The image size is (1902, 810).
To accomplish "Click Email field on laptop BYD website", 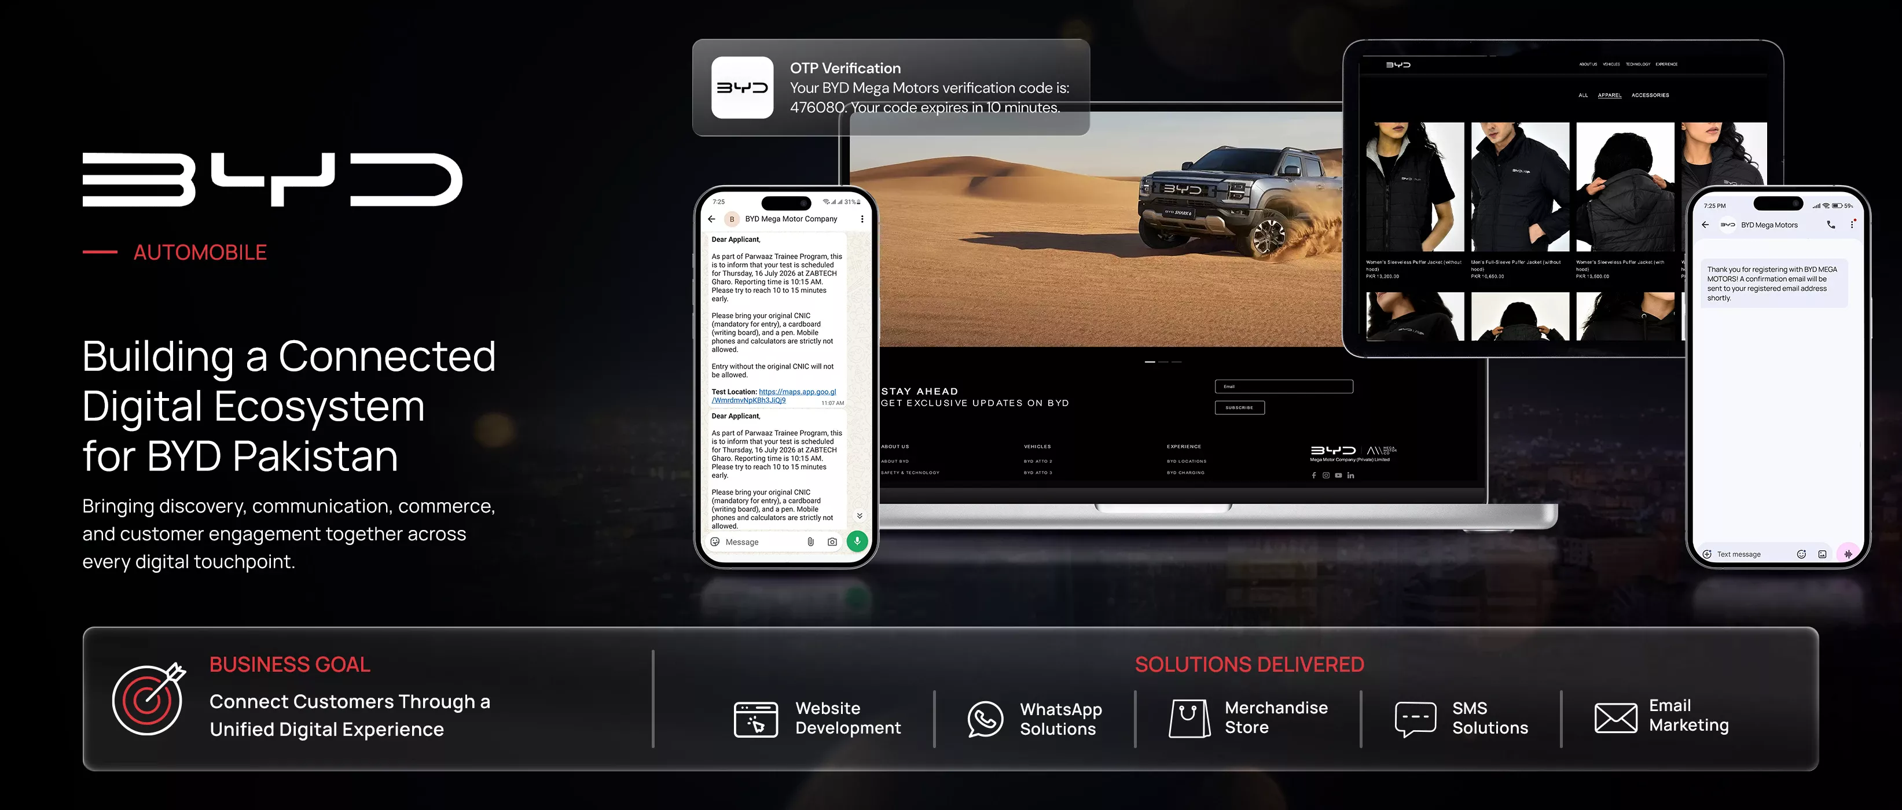I will point(1283,386).
